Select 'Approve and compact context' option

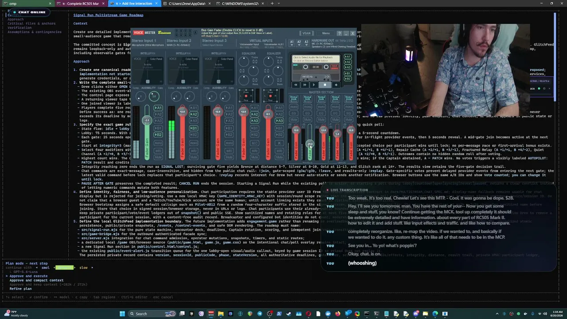click(x=36, y=280)
